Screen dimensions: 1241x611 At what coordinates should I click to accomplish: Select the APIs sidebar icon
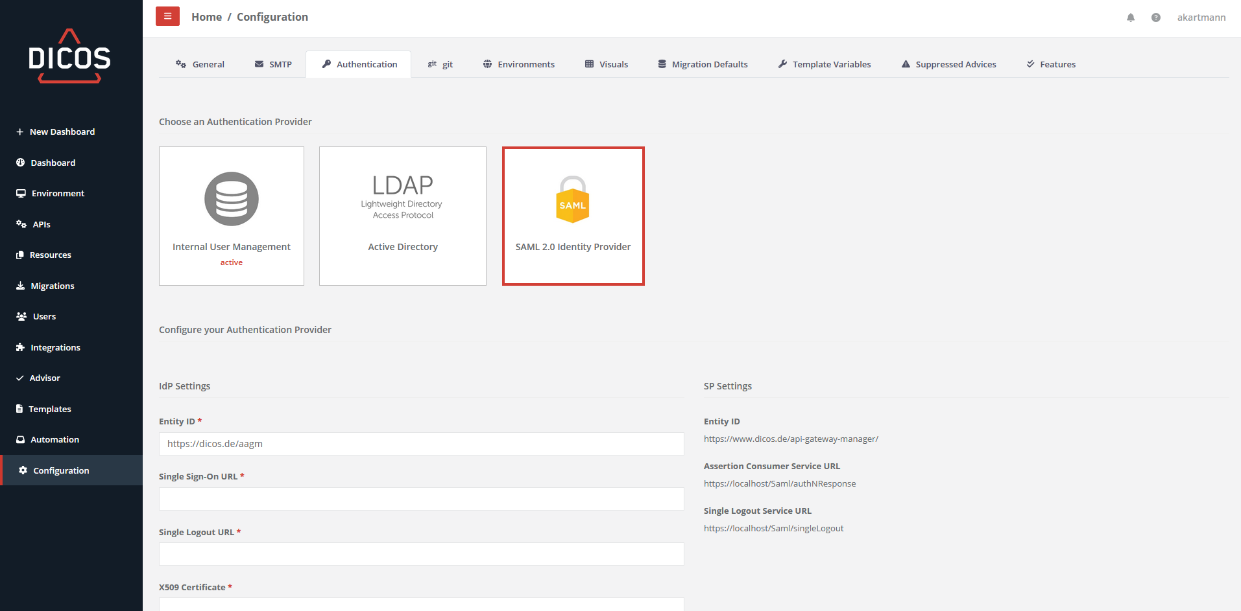point(40,224)
